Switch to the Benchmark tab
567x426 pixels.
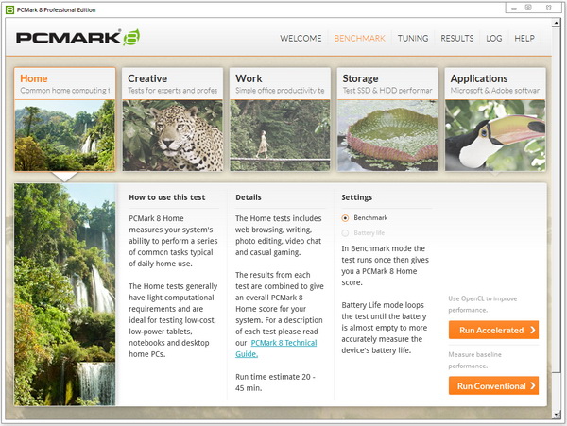coord(359,39)
